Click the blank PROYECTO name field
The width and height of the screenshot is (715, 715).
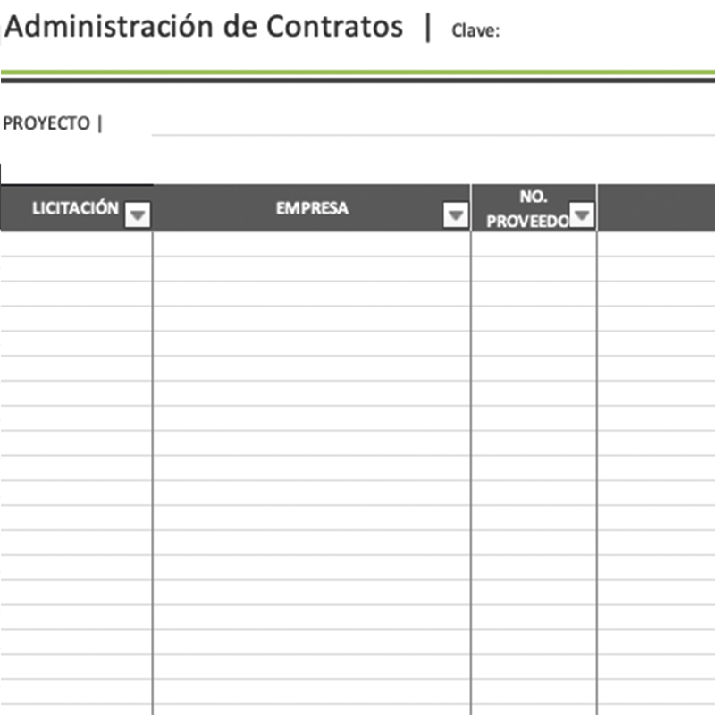(x=429, y=123)
